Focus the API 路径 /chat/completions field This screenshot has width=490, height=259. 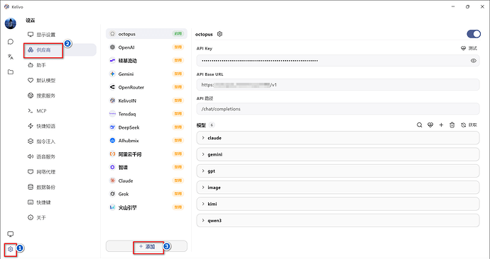point(338,109)
